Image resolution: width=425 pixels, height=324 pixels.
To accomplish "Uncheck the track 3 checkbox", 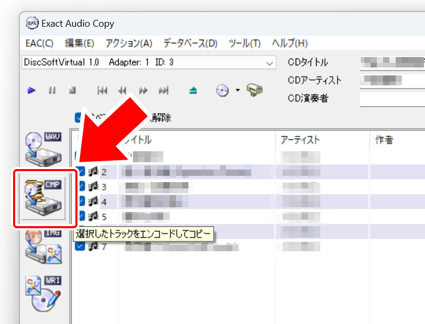I will pyautogui.click(x=80, y=186).
